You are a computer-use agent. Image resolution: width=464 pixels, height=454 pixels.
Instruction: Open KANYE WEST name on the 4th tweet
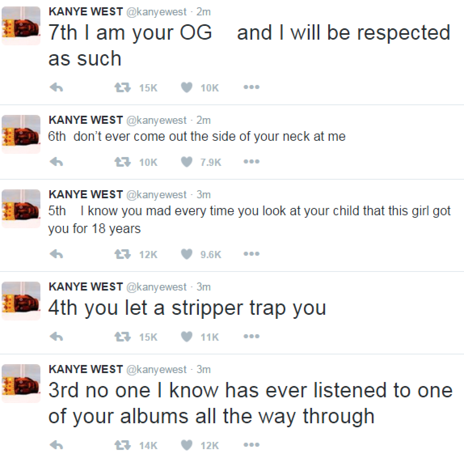pos(86,286)
